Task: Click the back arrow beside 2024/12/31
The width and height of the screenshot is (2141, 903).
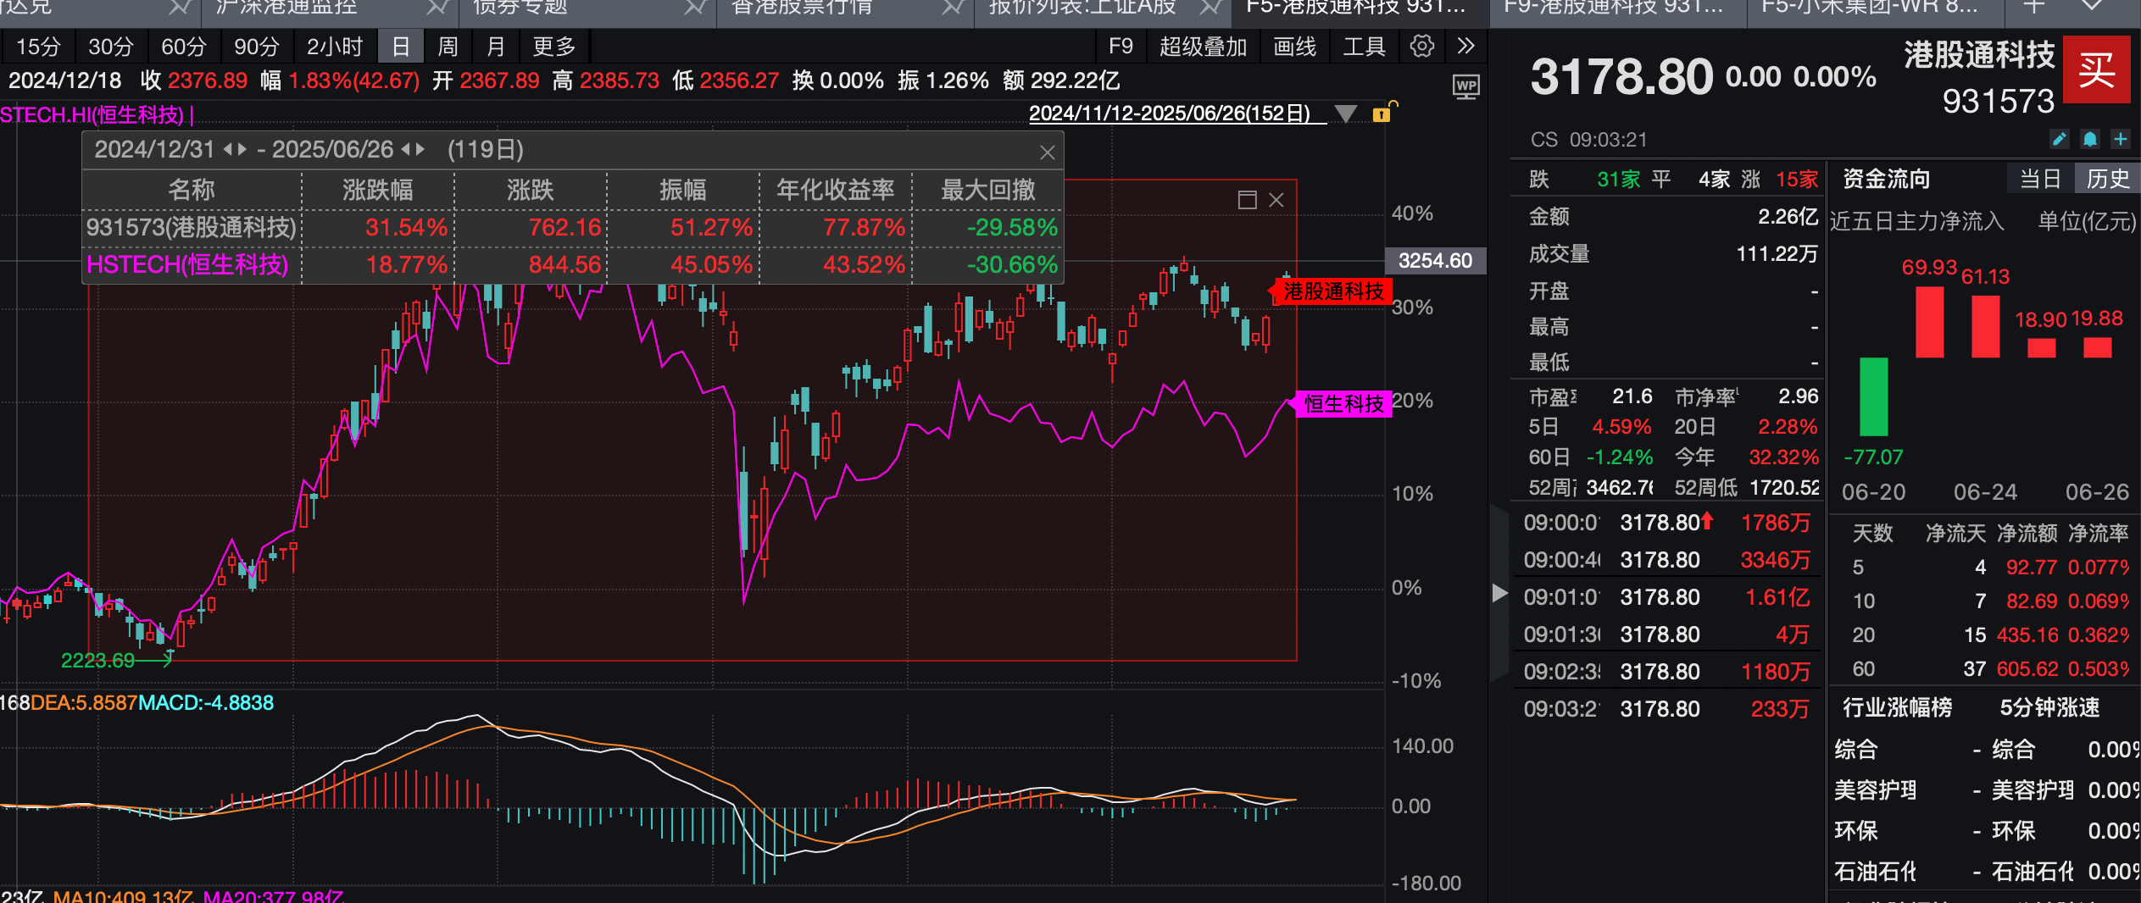Action: [227, 149]
